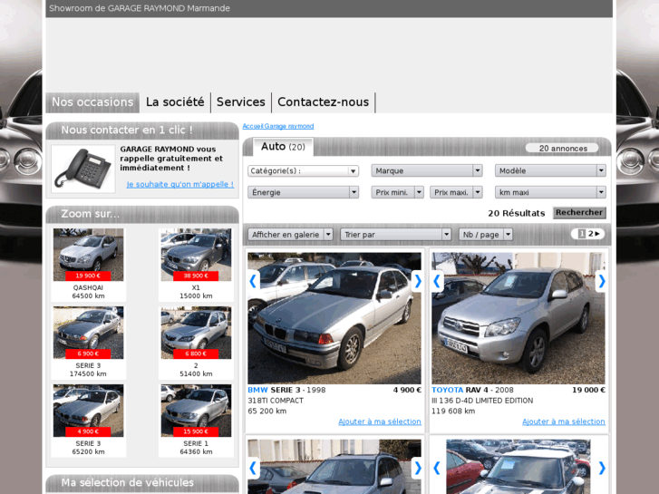Expand the Trier par sort dropdown
The height and width of the screenshot is (494, 659).
coord(395,234)
